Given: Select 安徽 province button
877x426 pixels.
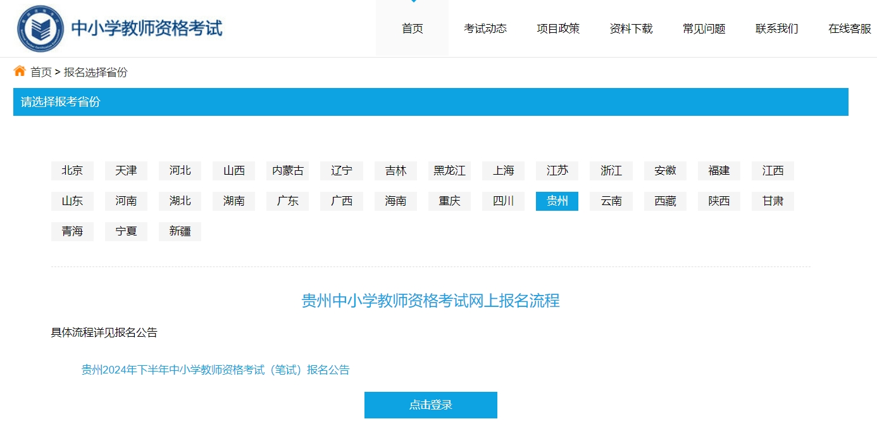Looking at the screenshot, I should 665,171.
